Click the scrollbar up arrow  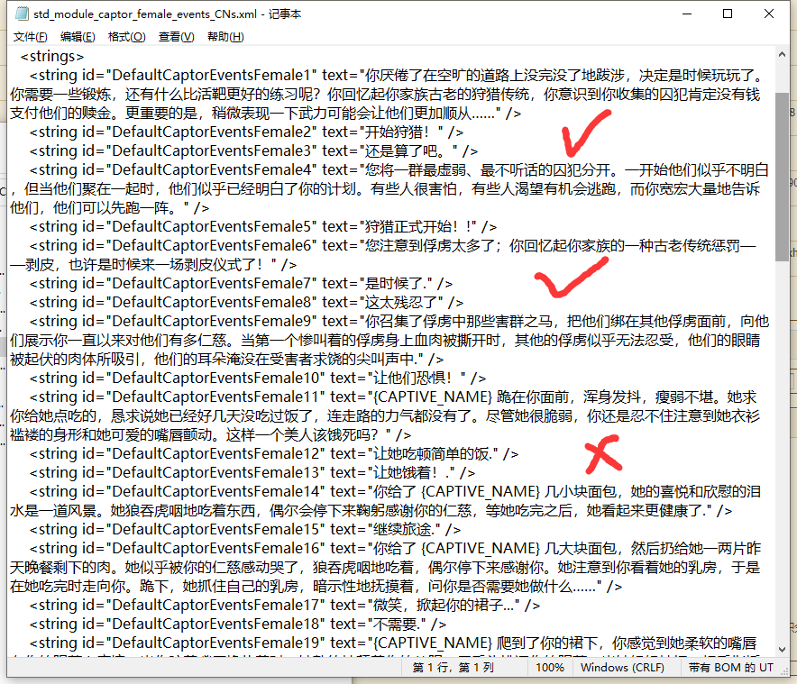(782, 54)
